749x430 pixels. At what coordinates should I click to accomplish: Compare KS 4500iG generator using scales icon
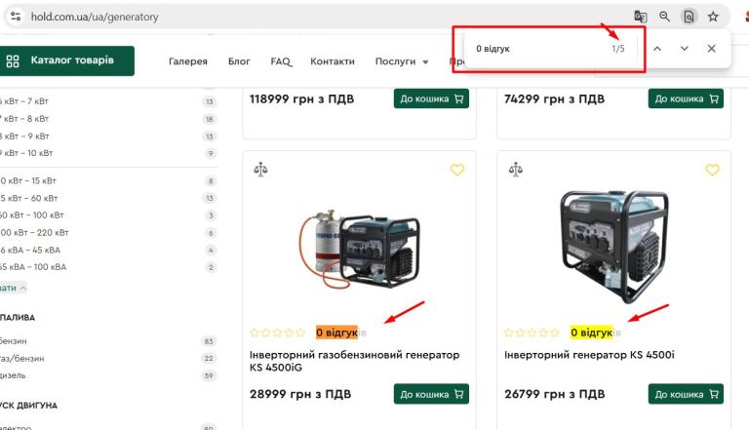260,169
